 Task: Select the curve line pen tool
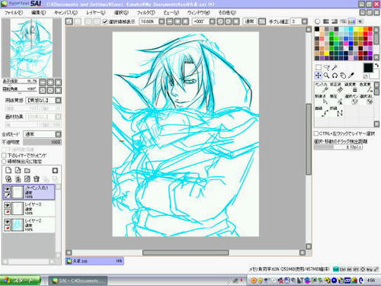(325, 113)
